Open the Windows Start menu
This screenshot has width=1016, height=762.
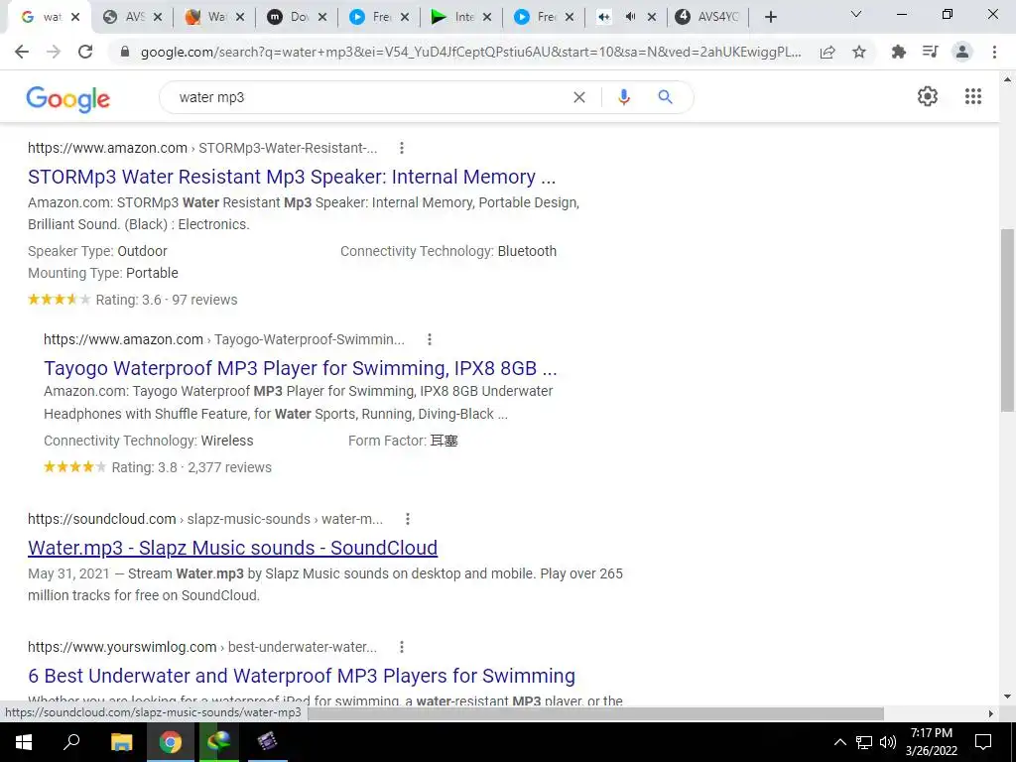[24, 742]
